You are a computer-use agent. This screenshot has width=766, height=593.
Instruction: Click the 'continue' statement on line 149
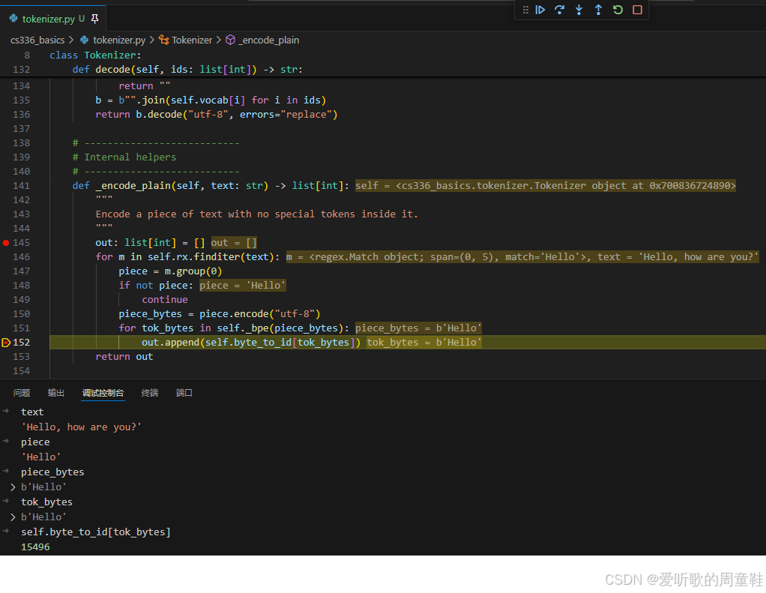pos(165,299)
